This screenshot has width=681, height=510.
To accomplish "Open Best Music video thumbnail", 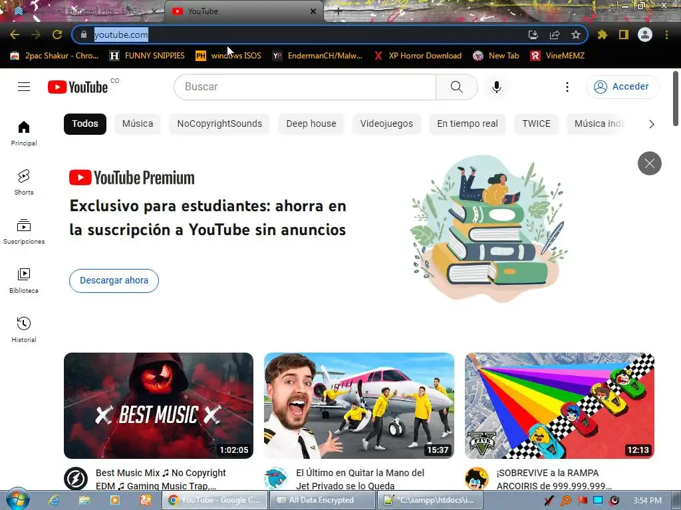I will (x=158, y=406).
